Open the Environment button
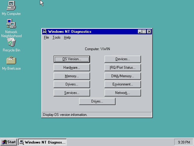The height and width of the screenshot is (146, 194). click(122, 84)
